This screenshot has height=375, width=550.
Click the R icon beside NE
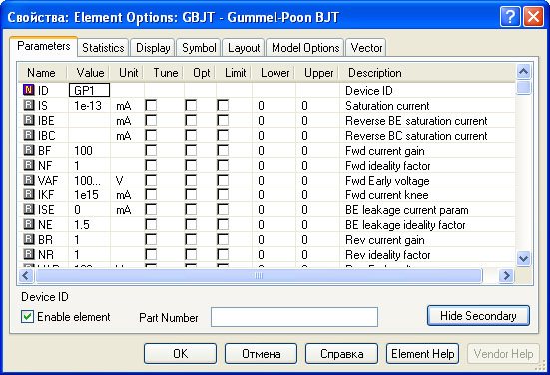click(x=28, y=224)
